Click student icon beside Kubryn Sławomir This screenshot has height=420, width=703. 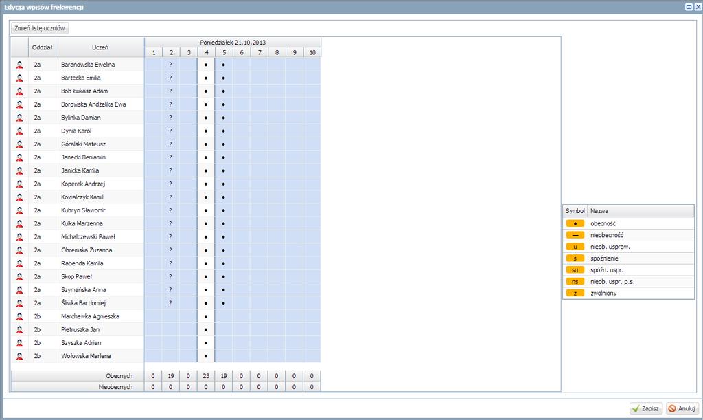tap(19, 210)
